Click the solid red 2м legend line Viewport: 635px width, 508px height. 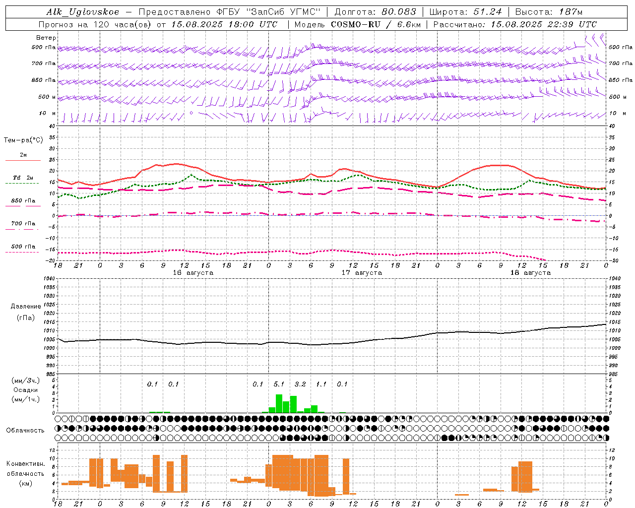coord(23,160)
